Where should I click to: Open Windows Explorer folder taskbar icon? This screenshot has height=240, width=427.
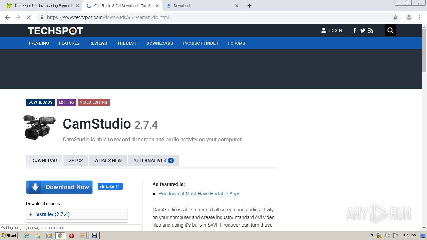(38, 236)
